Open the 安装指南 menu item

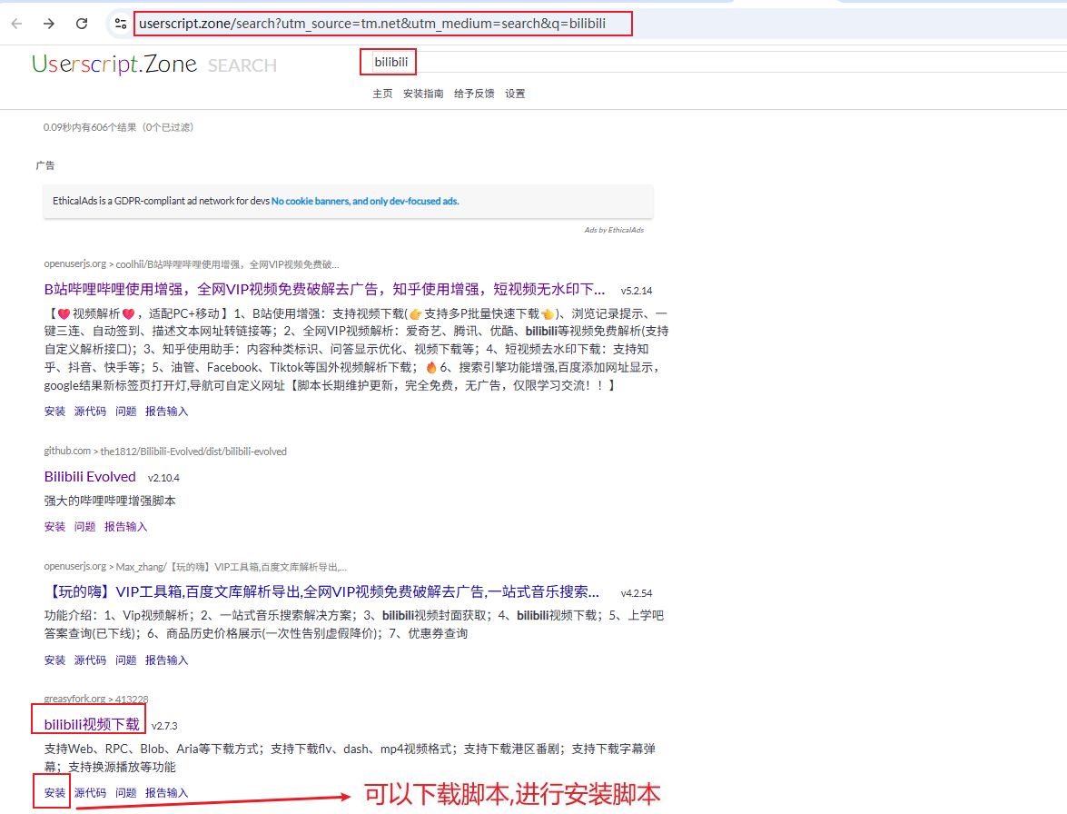pyautogui.click(x=423, y=94)
